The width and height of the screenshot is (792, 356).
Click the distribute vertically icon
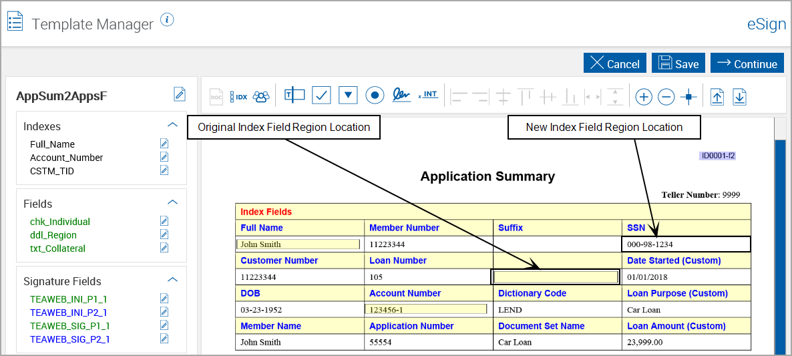point(615,96)
